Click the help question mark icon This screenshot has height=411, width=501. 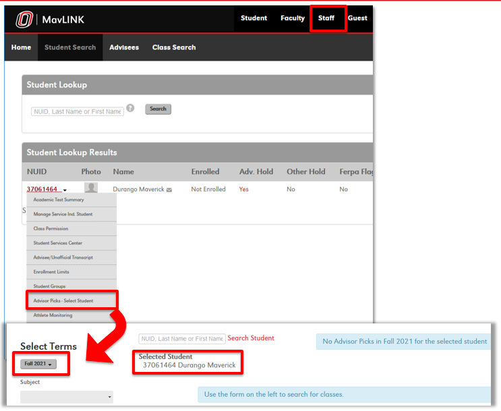click(130, 108)
